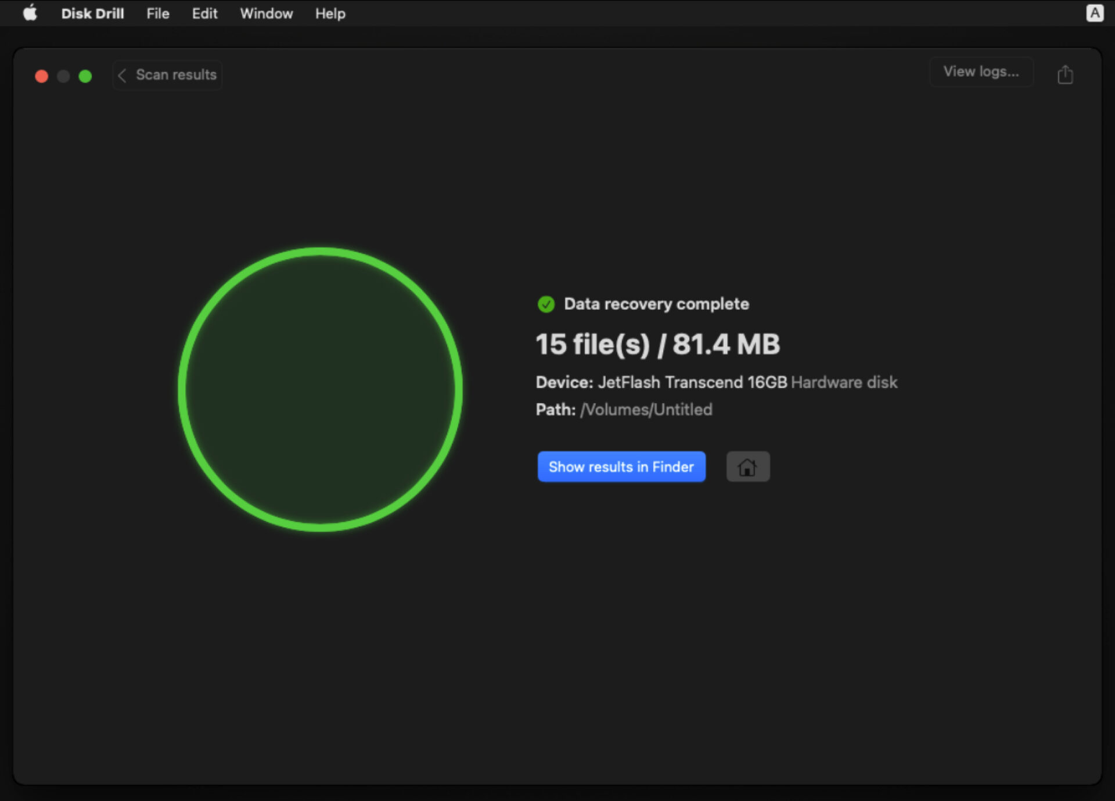The height and width of the screenshot is (801, 1115).
Task: Open the Disk Drill app menu
Action: coord(92,13)
